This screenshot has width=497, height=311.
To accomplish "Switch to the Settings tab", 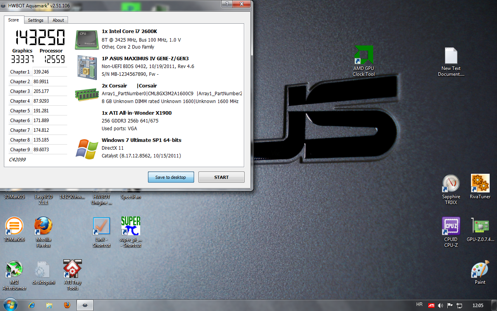I will coord(36,20).
